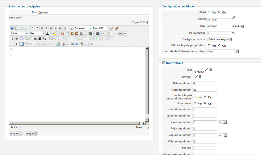The image size is (261, 155).
Task: Set Inclure le prix des produits virtuels to Oui
Action: click(205, 97)
